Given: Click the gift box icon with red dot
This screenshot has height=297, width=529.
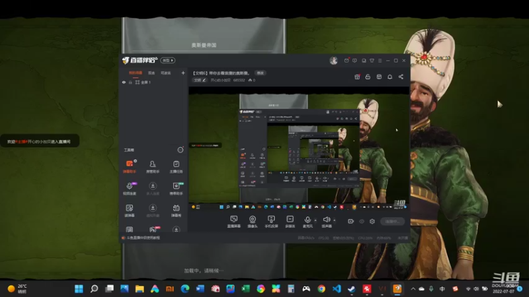Looking at the screenshot, I should pyautogui.click(x=357, y=77).
